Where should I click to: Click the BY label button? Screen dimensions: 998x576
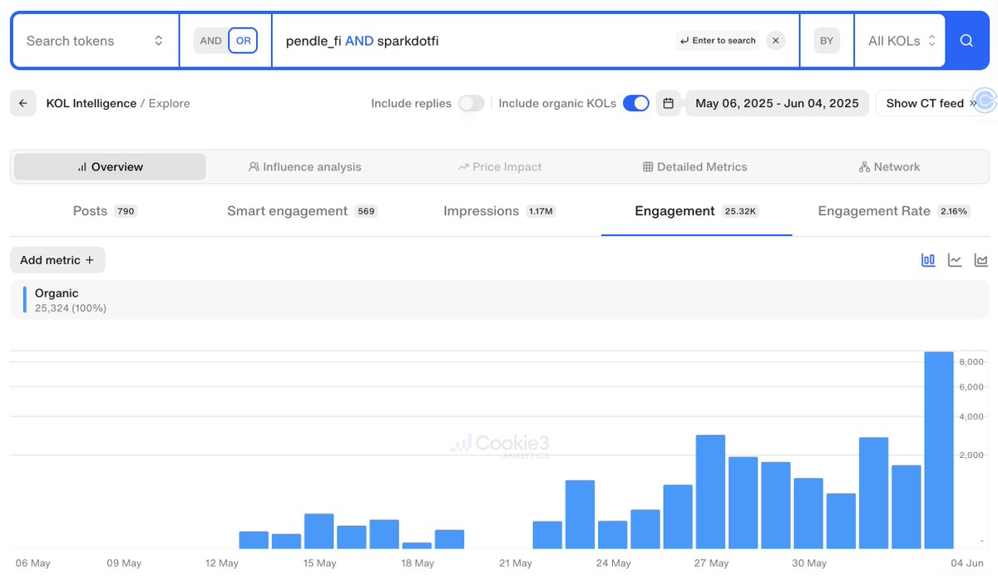827,41
